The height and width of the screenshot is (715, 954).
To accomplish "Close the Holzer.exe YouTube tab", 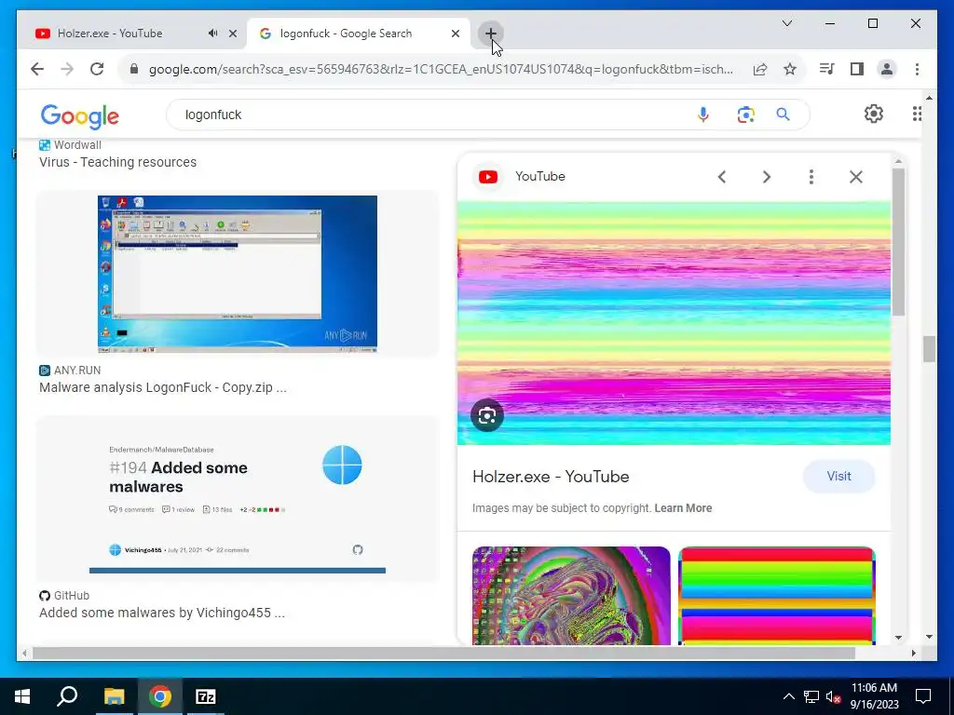I will 232,34.
